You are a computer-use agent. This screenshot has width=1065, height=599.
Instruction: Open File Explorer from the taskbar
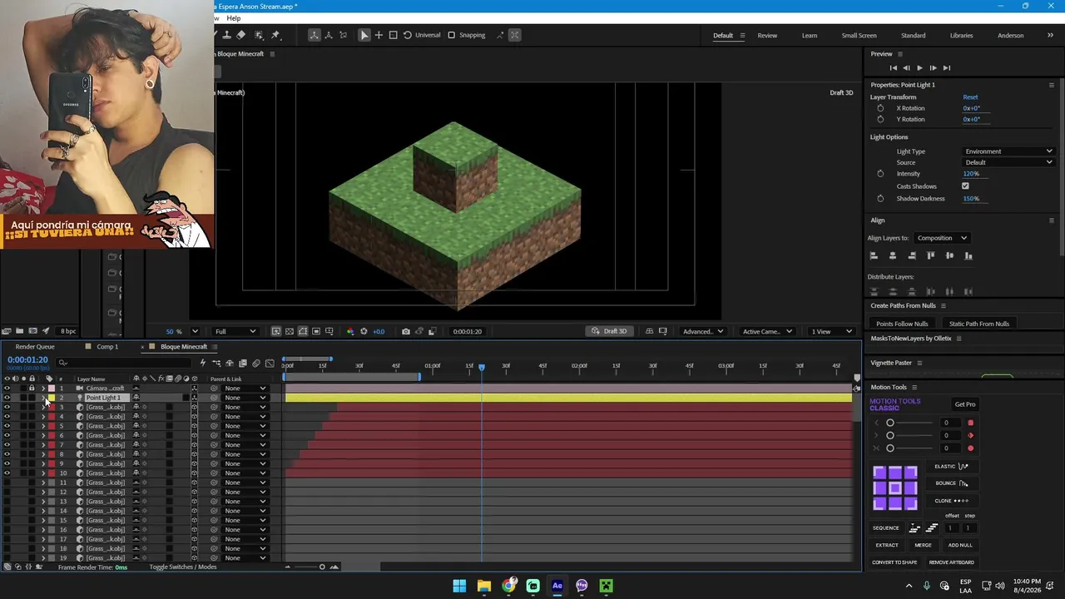tap(483, 586)
